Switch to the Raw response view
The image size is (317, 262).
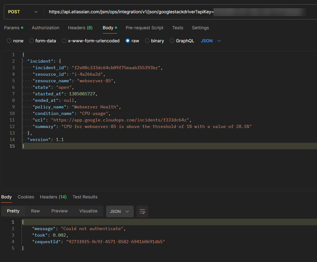click(35, 211)
